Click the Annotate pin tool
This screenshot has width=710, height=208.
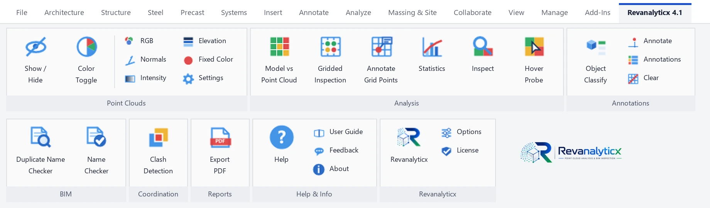[x=650, y=41]
